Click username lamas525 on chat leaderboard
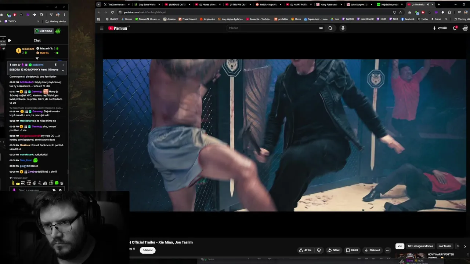 pyautogui.click(x=28, y=49)
